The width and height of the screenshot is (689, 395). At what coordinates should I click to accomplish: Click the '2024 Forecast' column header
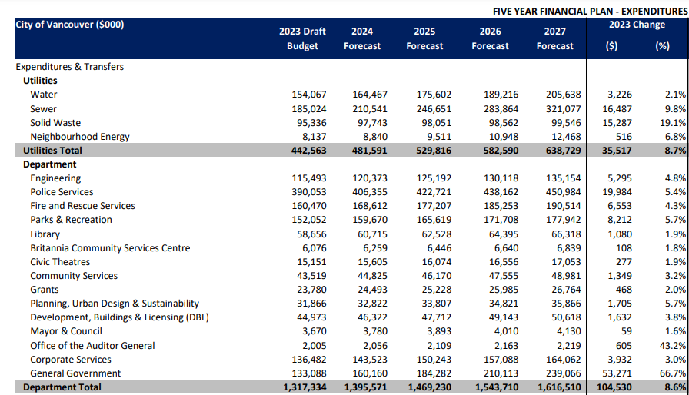click(x=362, y=38)
